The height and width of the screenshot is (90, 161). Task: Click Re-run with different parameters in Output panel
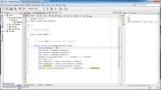(x=124, y=18)
